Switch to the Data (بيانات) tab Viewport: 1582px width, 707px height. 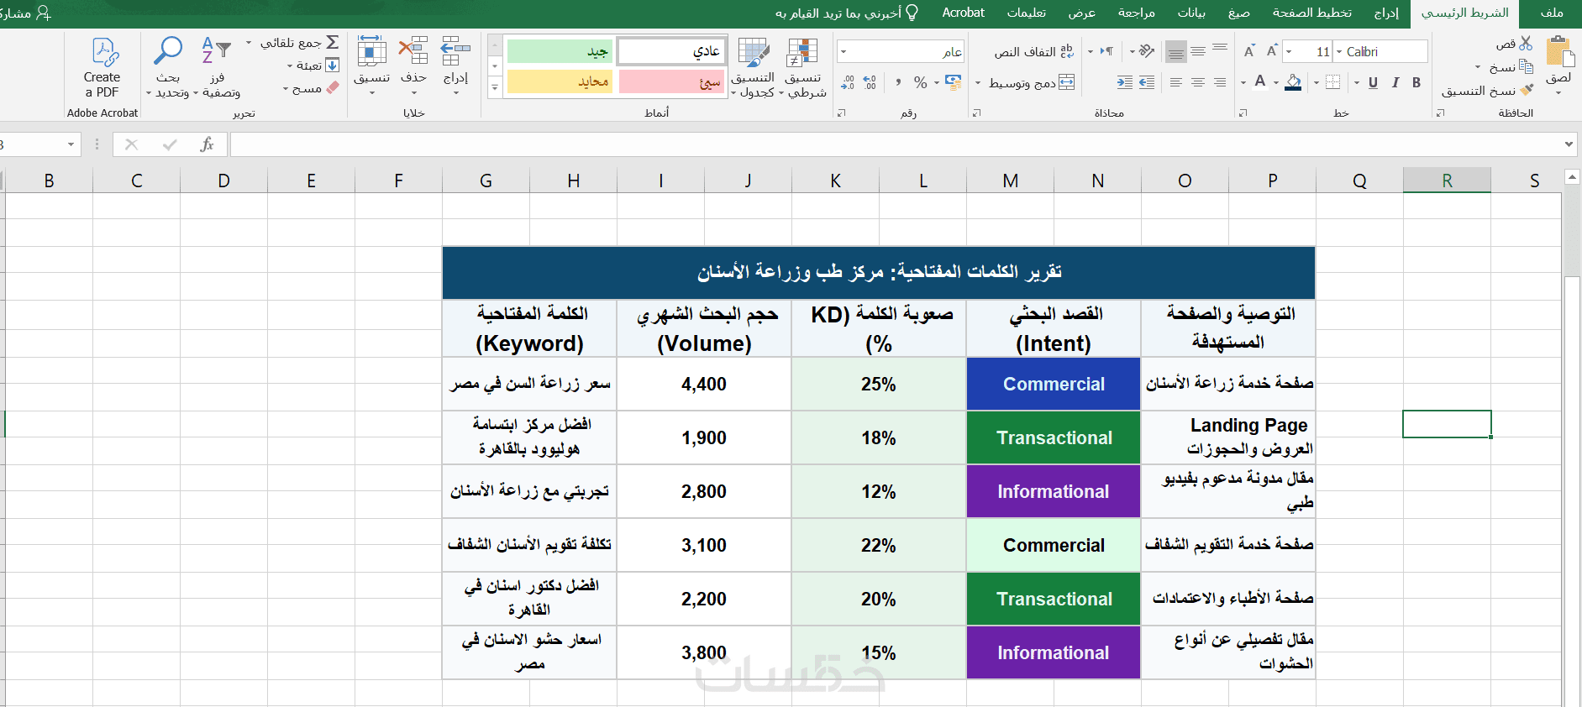[1191, 13]
